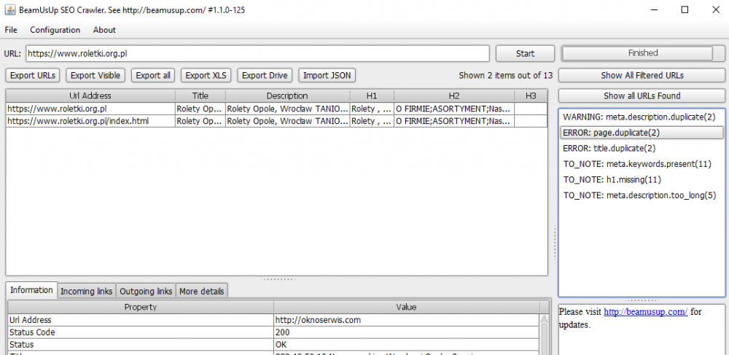This screenshot has height=355, width=729.
Task: Minimize the BeamUsUp window
Action: 654,9
